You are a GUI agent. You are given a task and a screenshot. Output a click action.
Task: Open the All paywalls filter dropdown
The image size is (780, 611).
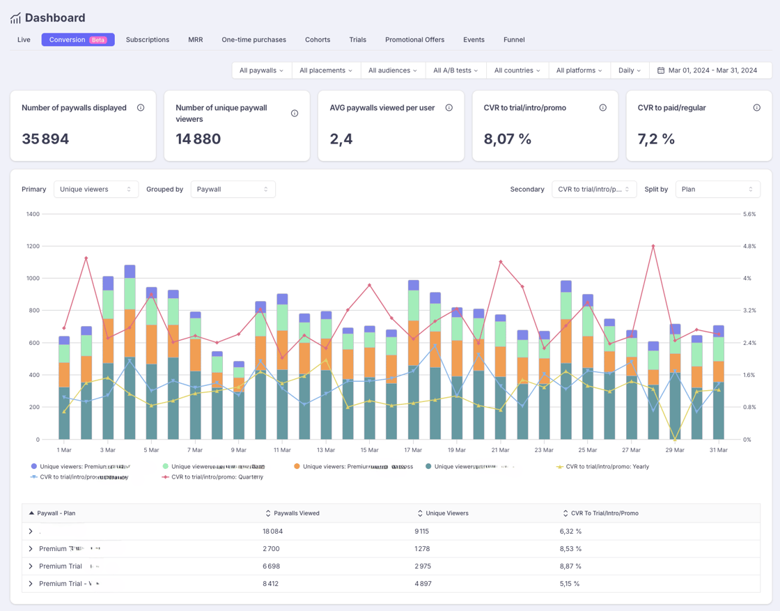(261, 70)
